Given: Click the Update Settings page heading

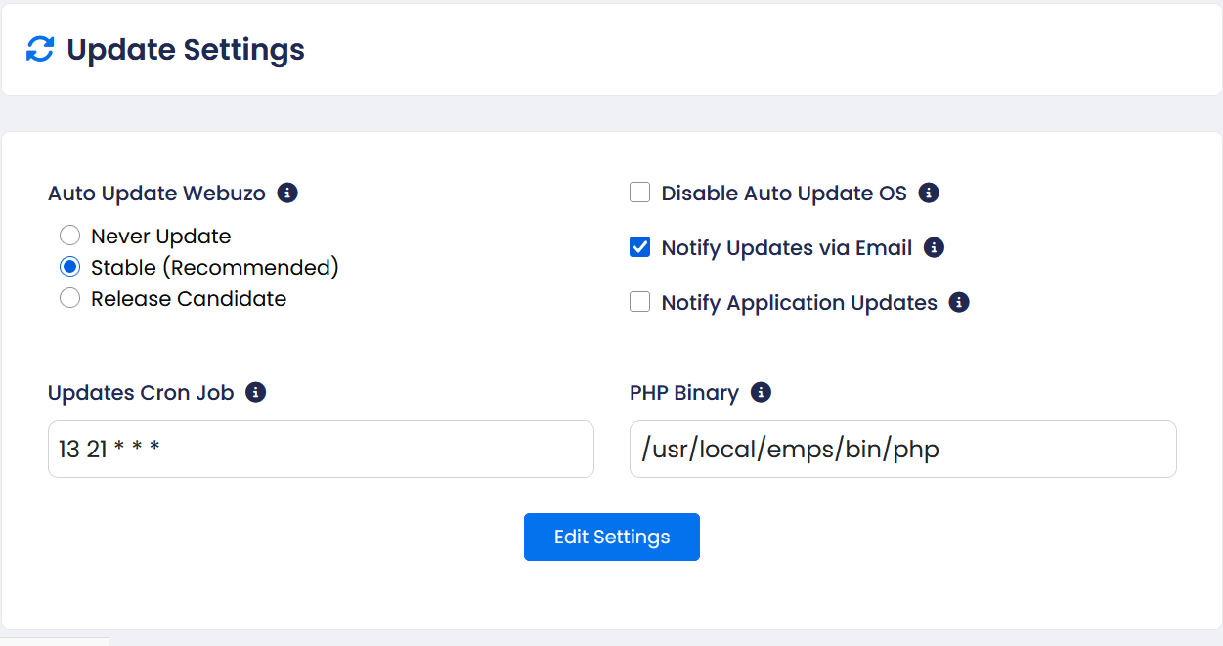Looking at the screenshot, I should pyautogui.click(x=186, y=49).
